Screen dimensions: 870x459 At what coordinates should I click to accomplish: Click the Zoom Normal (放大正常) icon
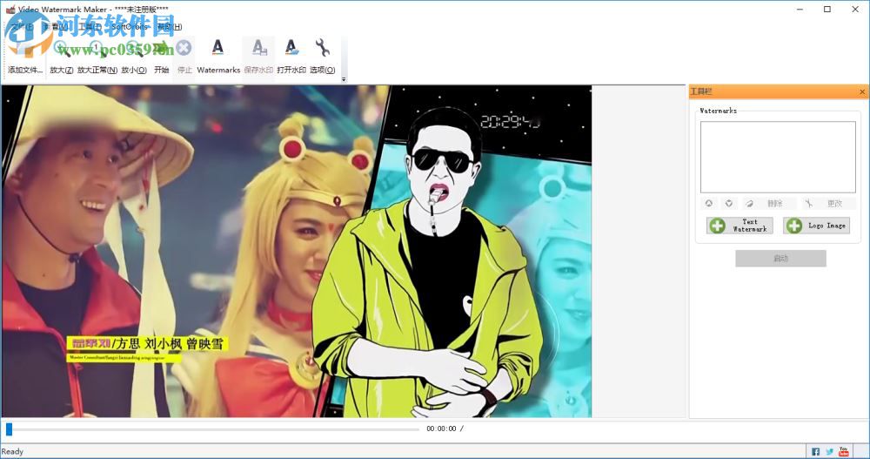[97, 49]
